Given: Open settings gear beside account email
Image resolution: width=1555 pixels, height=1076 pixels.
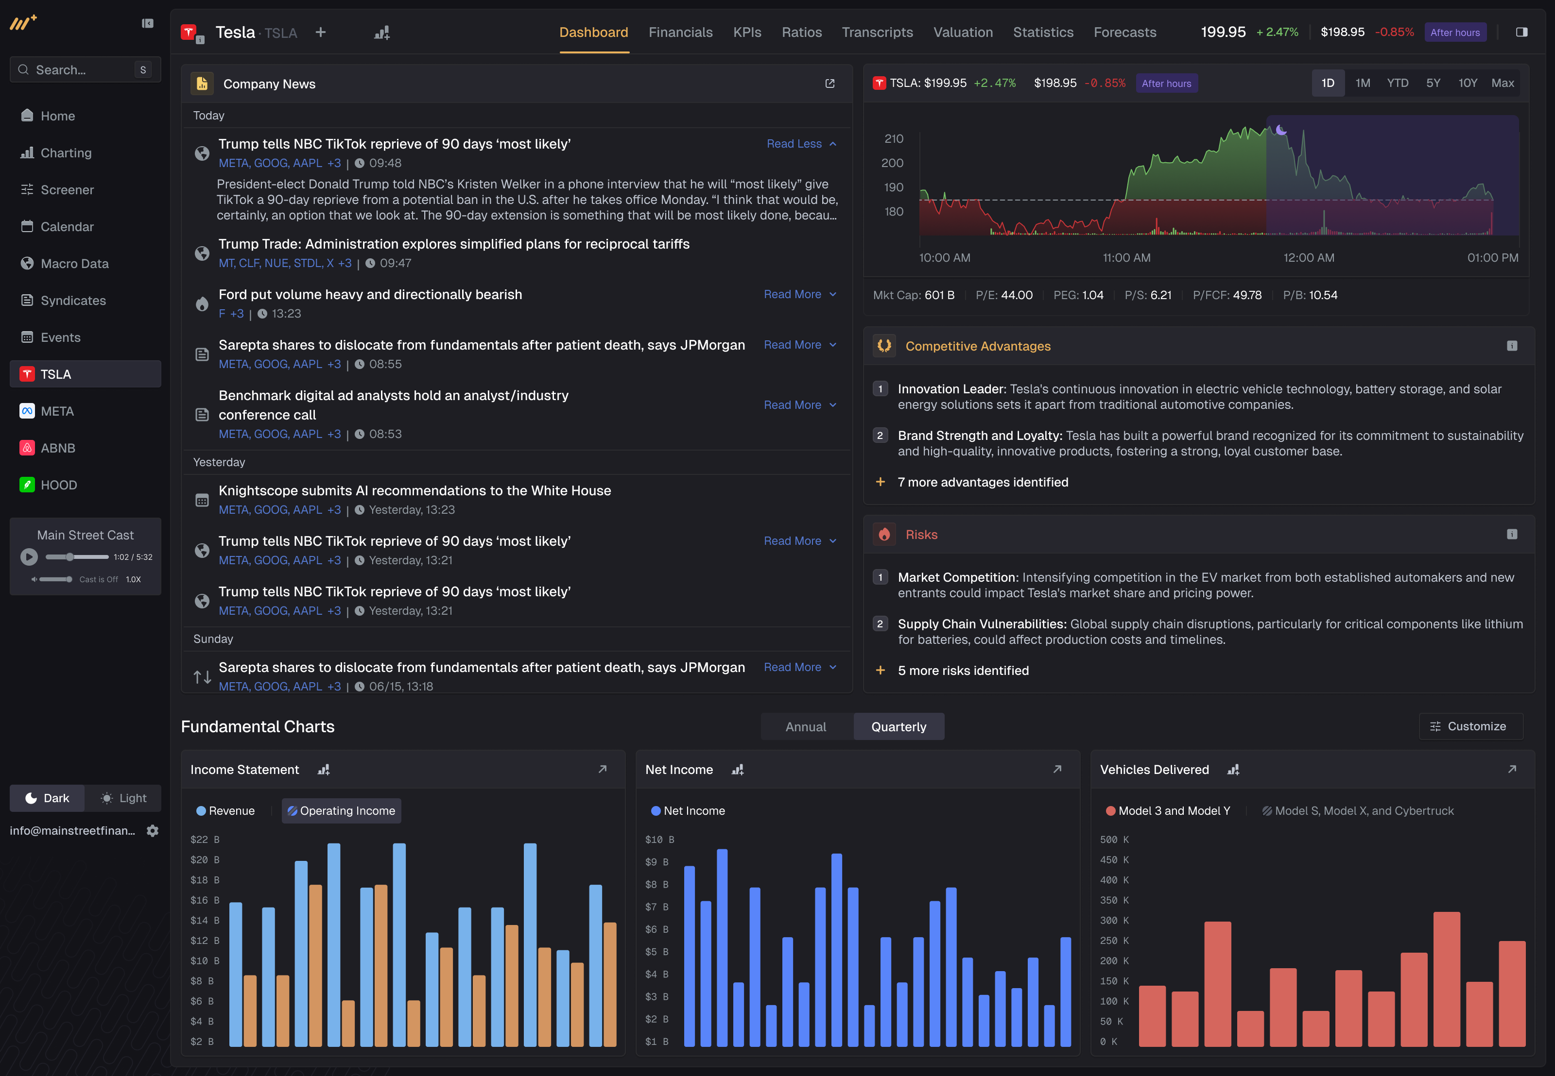Looking at the screenshot, I should coord(153,831).
